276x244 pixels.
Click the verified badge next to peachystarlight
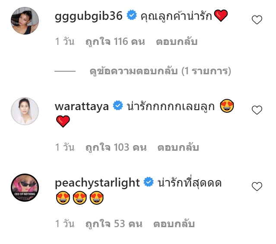tap(149, 182)
